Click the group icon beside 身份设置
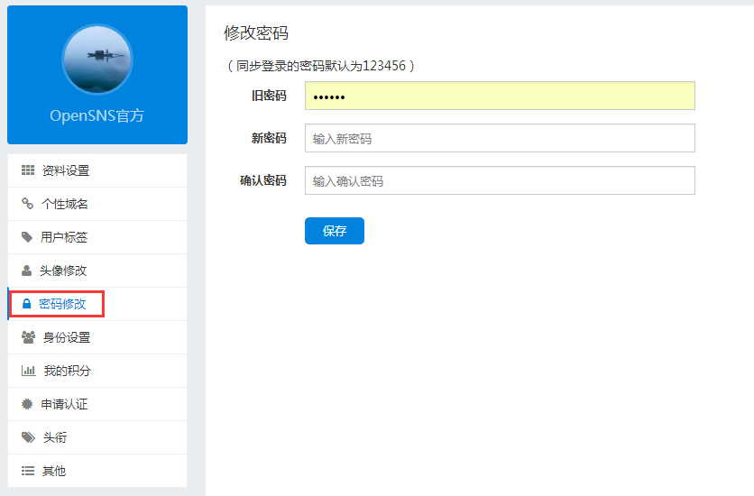 [28, 337]
